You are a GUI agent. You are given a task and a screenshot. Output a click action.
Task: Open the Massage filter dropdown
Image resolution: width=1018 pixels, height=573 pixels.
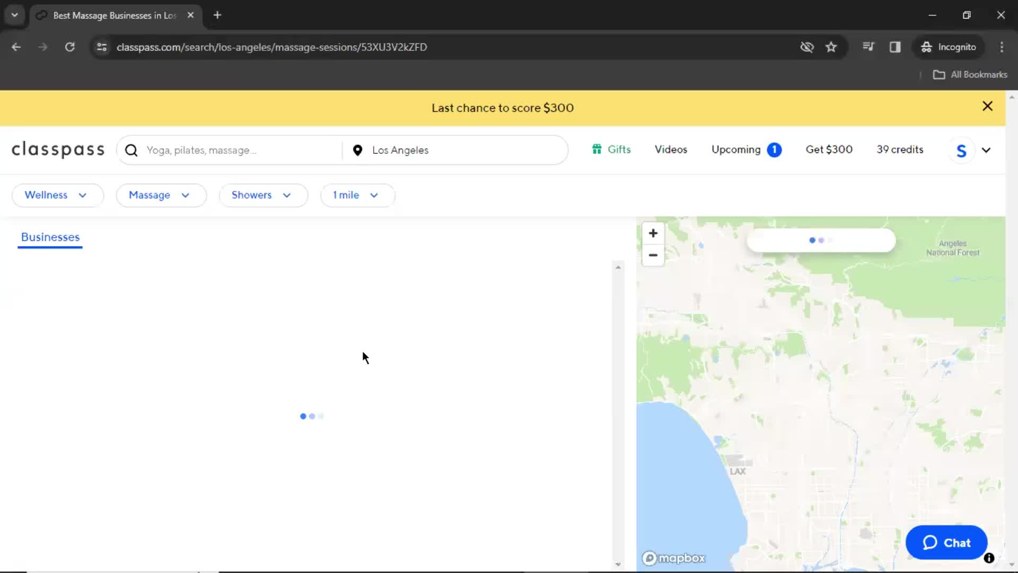pyautogui.click(x=161, y=195)
